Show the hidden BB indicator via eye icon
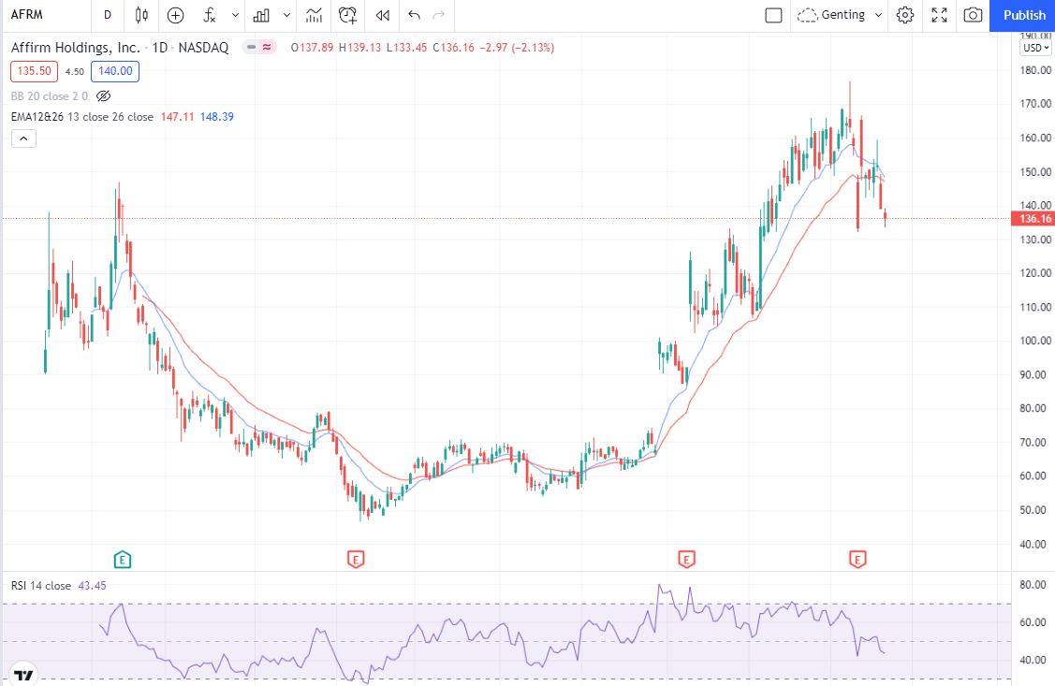This screenshot has height=686, width=1055. [104, 96]
